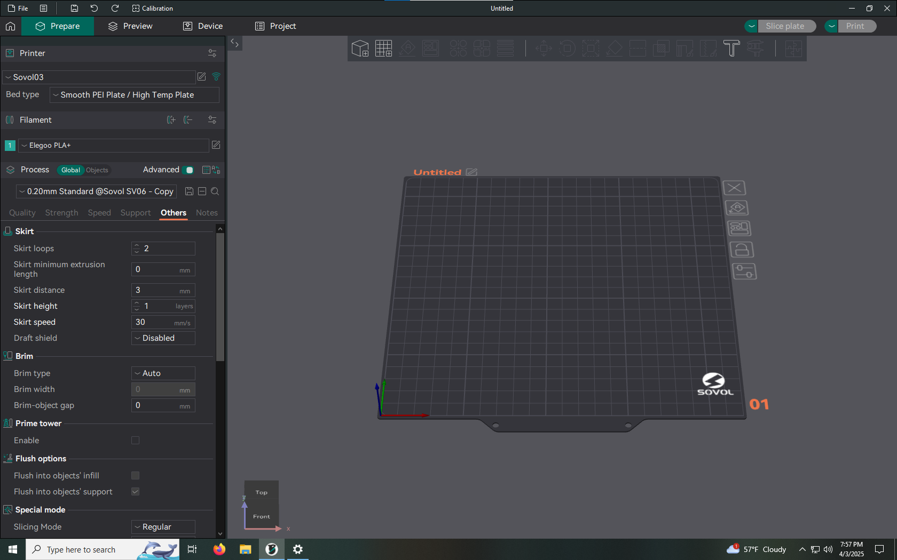The image size is (897, 560).
Task: Click the save process preset icon
Action: (x=189, y=191)
